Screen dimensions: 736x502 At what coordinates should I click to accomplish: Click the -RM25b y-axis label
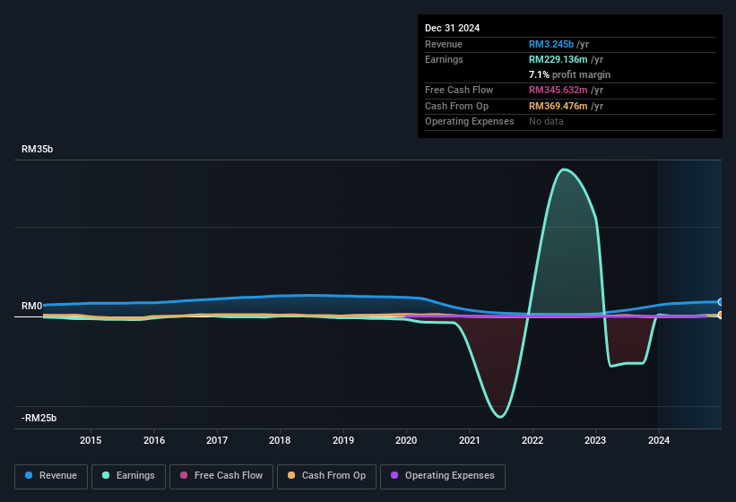[x=39, y=418]
